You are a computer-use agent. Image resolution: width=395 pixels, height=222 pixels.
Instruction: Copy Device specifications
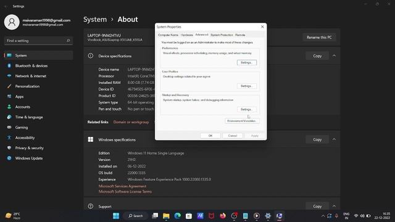317,55
